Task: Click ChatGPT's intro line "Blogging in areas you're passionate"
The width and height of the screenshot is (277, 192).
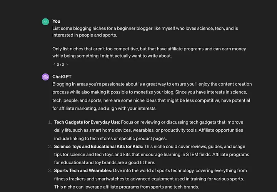Action: [x=152, y=84]
